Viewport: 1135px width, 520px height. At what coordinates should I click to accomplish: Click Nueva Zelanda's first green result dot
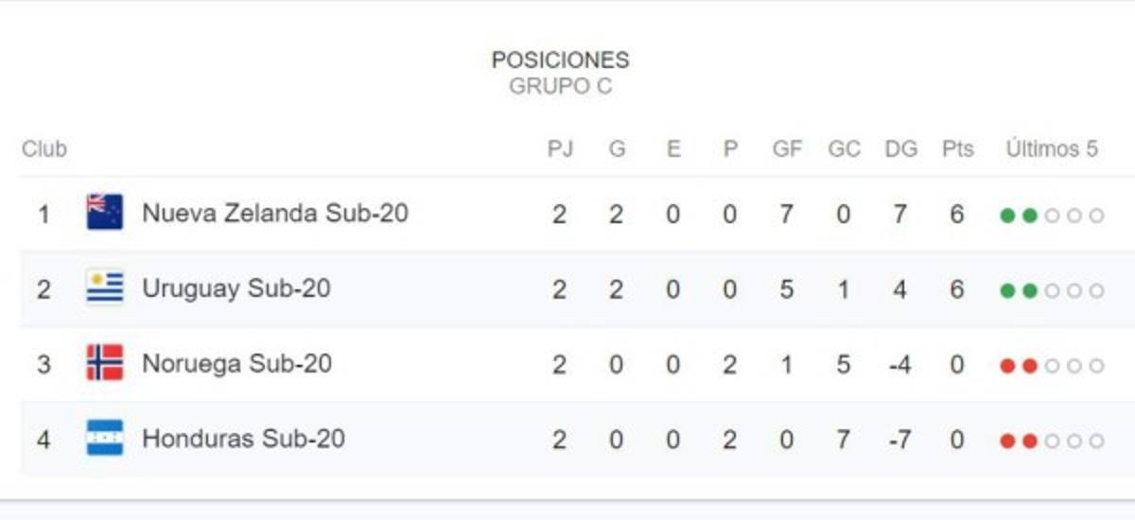point(1007,216)
